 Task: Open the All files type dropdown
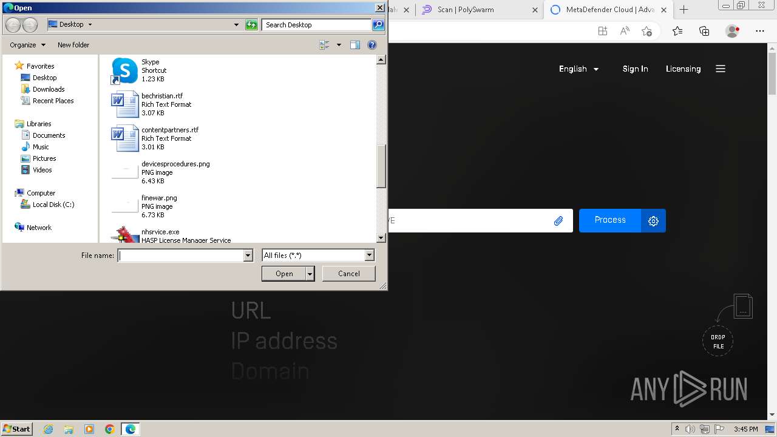click(369, 256)
